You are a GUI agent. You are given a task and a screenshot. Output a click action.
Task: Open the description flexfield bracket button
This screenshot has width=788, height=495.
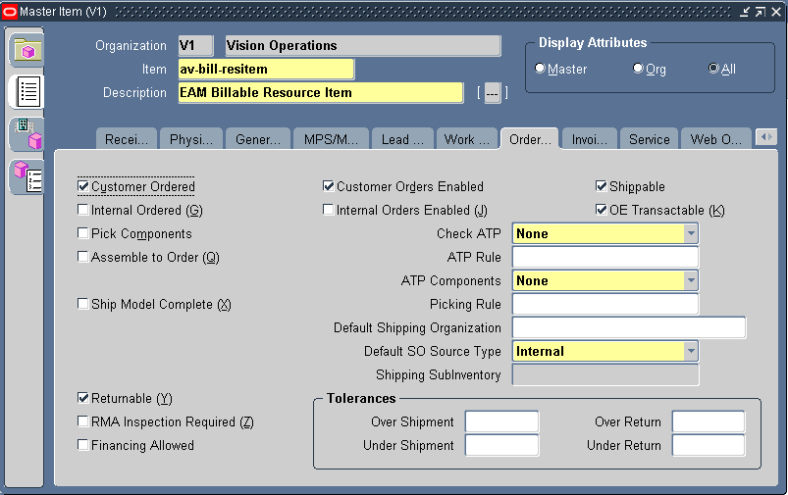pyautogui.click(x=493, y=93)
